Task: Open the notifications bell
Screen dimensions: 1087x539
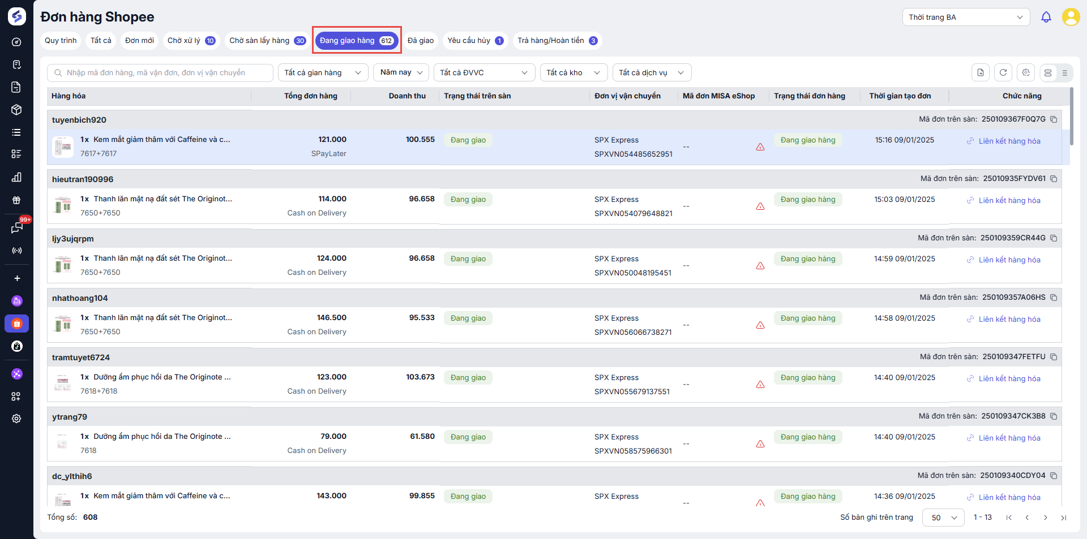Action: click(x=1046, y=17)
